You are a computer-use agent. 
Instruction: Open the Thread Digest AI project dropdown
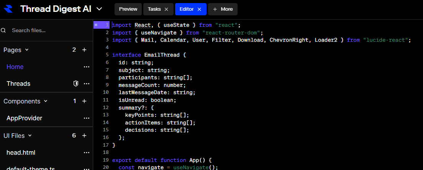(99, 9)
